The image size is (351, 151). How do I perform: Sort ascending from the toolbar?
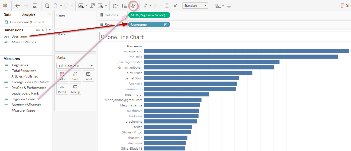click(124, 5)
